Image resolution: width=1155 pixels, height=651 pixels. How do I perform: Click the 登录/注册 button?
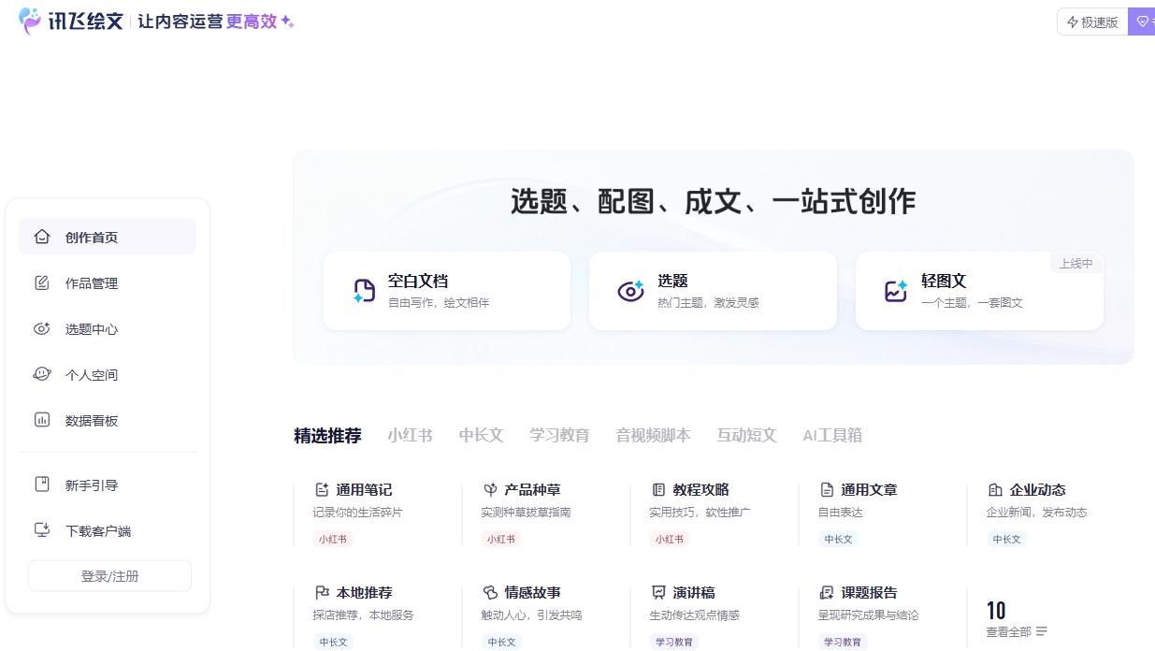(x=108, y=575)
